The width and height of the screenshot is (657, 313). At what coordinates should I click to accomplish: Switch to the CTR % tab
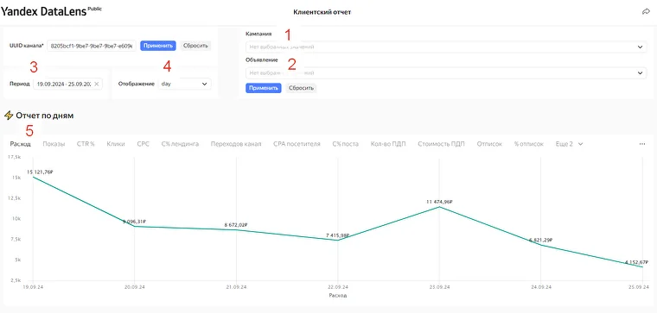tap(86, 144)
